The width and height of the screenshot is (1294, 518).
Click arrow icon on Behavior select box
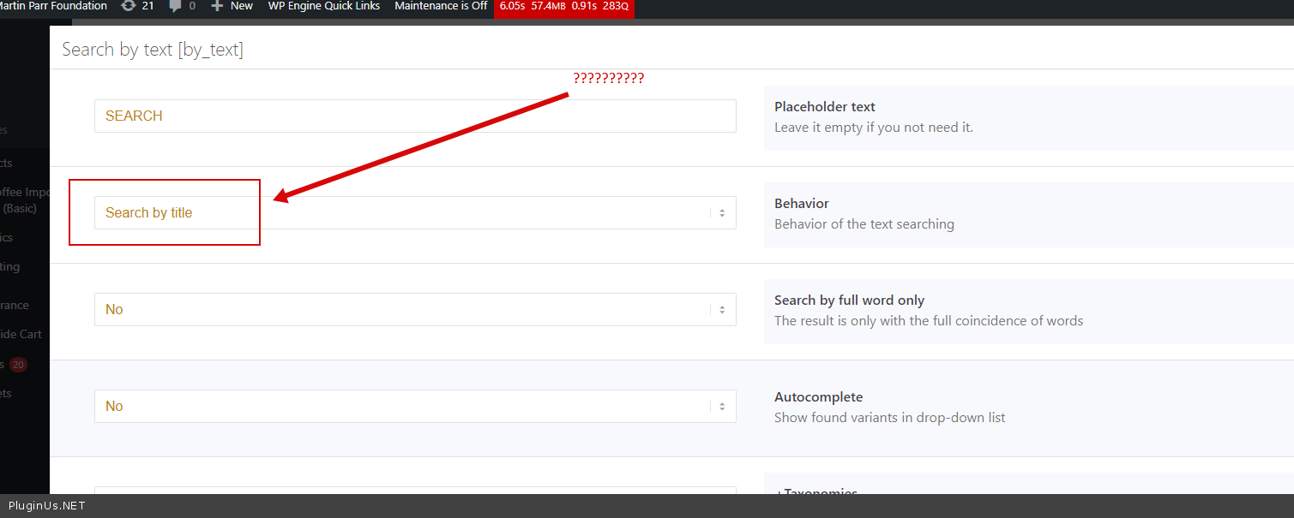pyautogui.click(x=722, y=213)
